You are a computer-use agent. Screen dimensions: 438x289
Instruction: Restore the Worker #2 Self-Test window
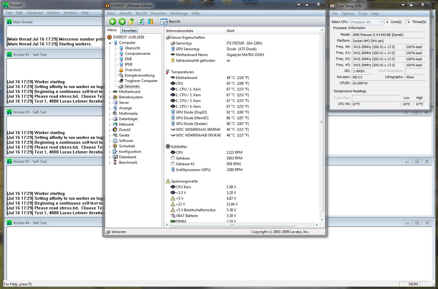[417, 162]
